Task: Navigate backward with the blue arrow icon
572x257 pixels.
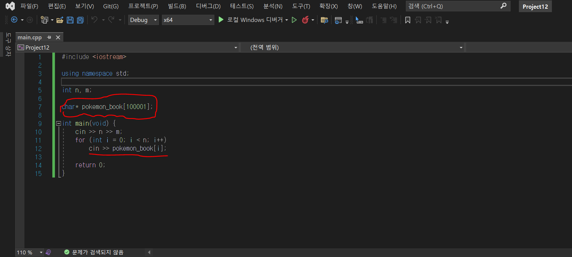Action: (x=14, y=20)
